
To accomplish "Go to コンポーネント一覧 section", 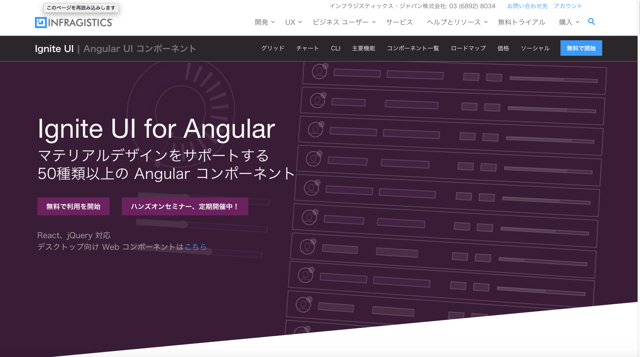I will (413, 48).
